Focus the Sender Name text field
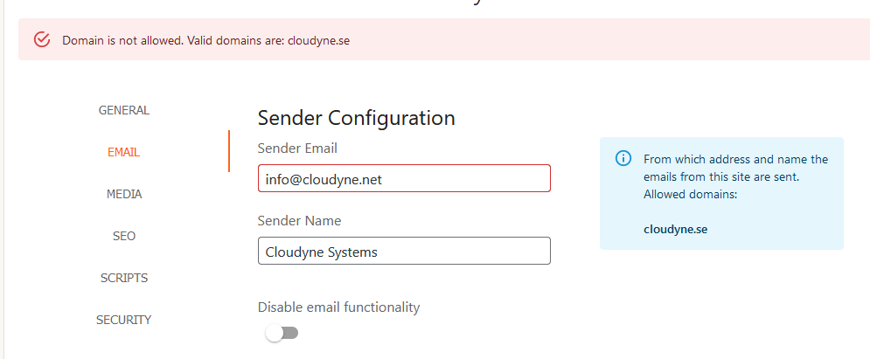The width and height of the screenshot is (870, 359). (x=404, y=251)
